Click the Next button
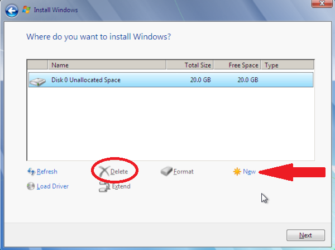Screen dimensions: 335x250 pos(305,235)
